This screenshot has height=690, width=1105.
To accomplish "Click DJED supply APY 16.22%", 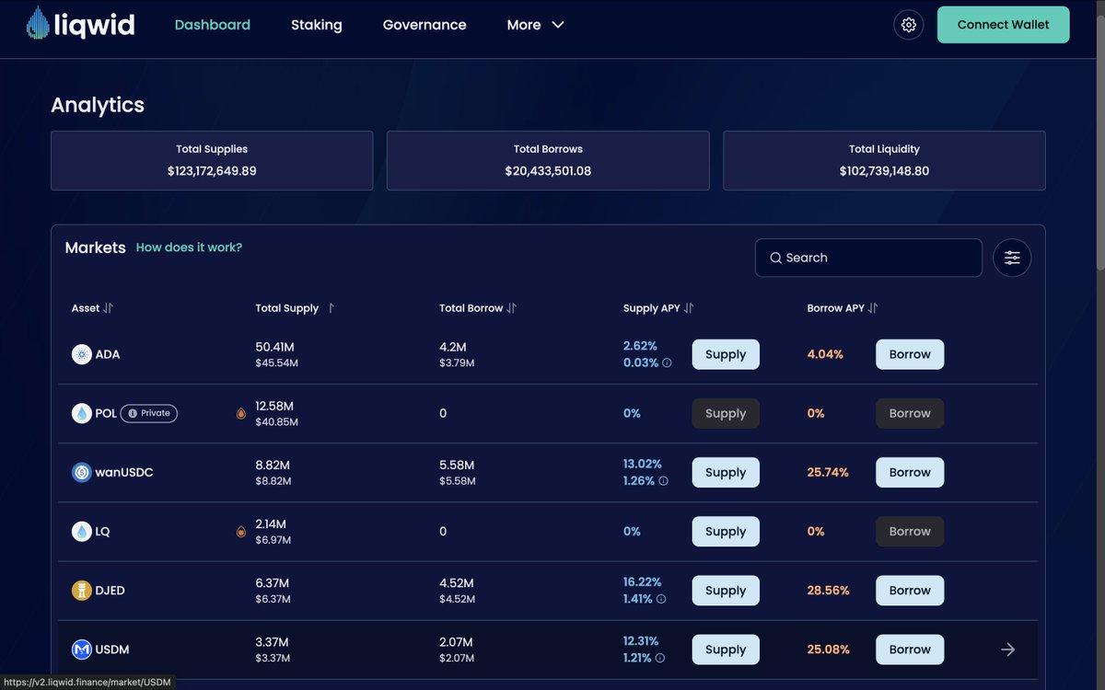I will coord(642,582).
